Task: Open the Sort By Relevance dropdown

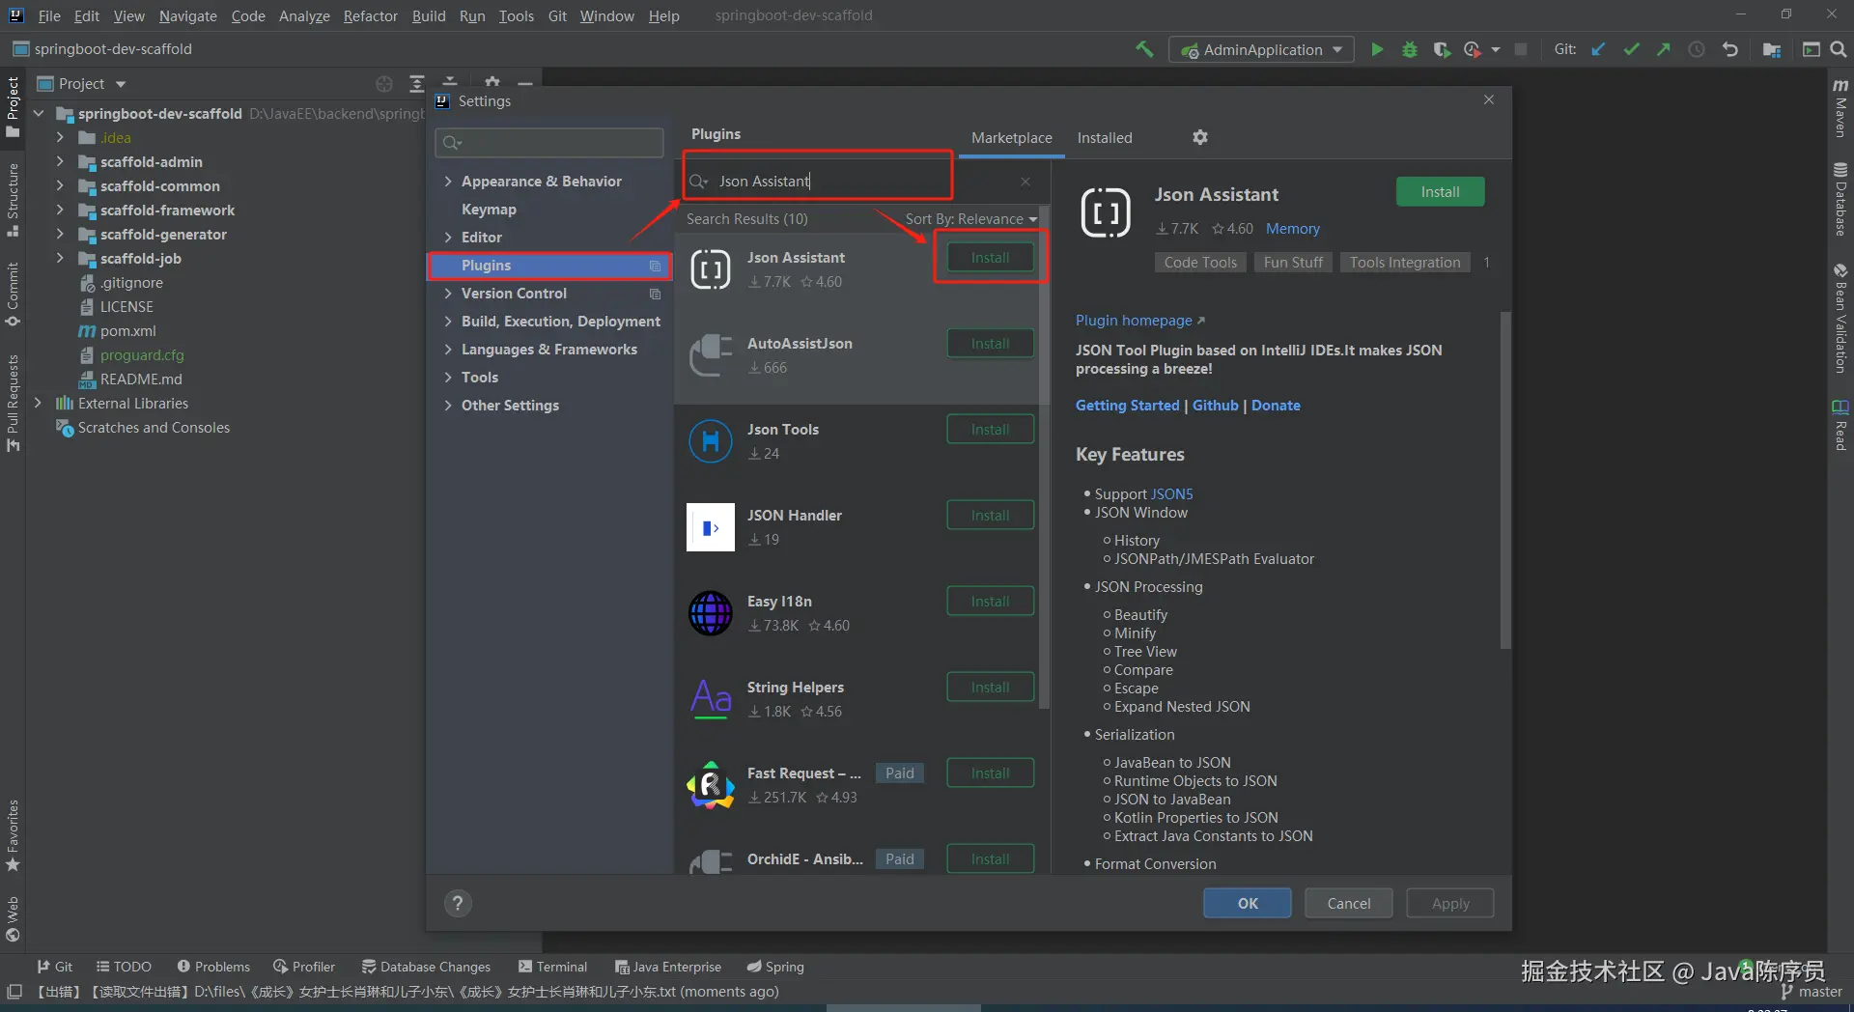Action: point(970,219)
